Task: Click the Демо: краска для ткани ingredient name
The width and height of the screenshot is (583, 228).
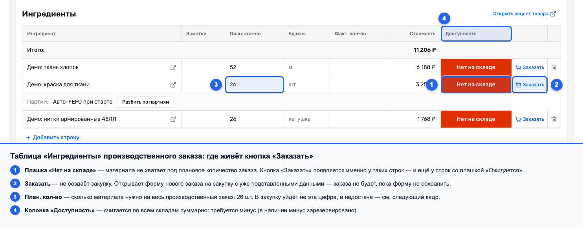Action: (x=58, y=85)
